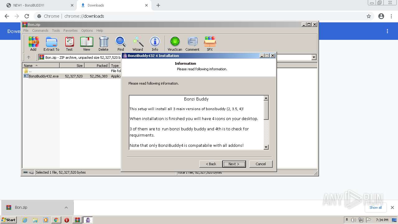Viewport: 398px width, 224px height.
Task: Open a new Chrome tab
Action: point(158,5)
